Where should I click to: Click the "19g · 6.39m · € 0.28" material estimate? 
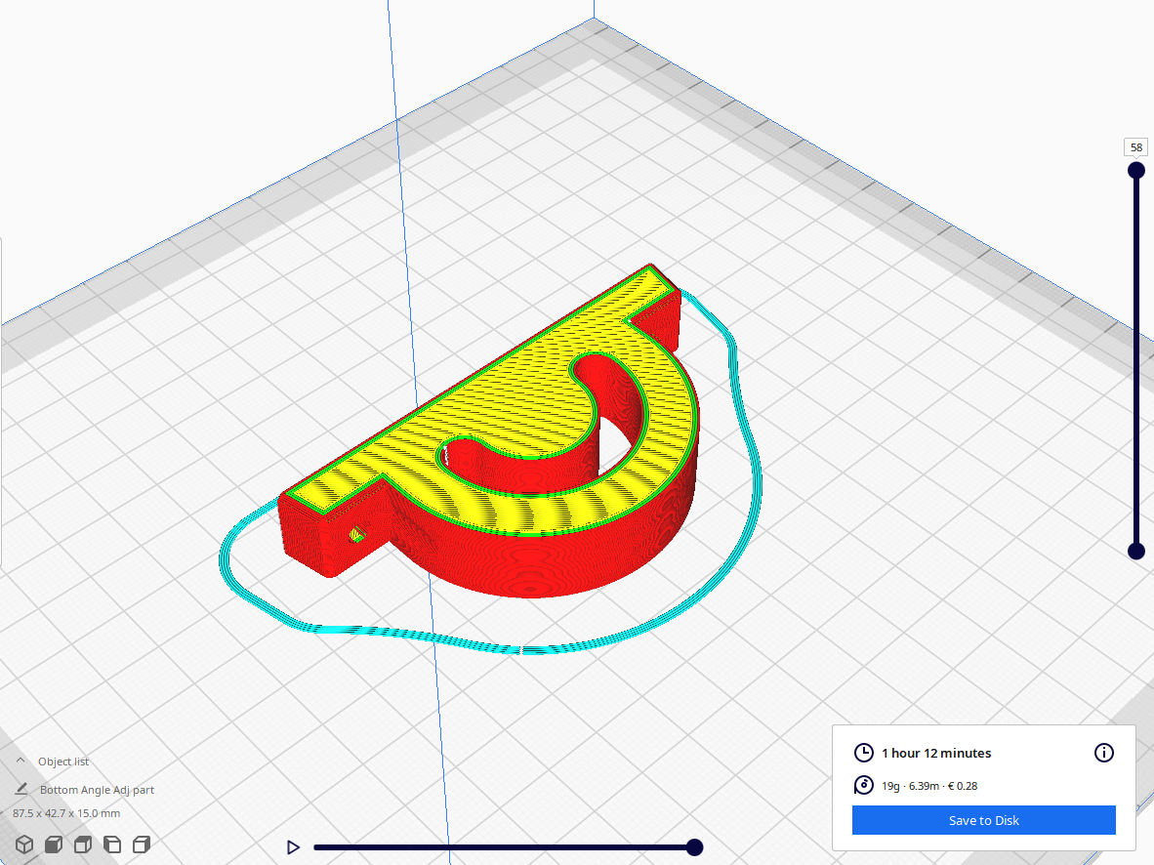click(x=929, y=786)
